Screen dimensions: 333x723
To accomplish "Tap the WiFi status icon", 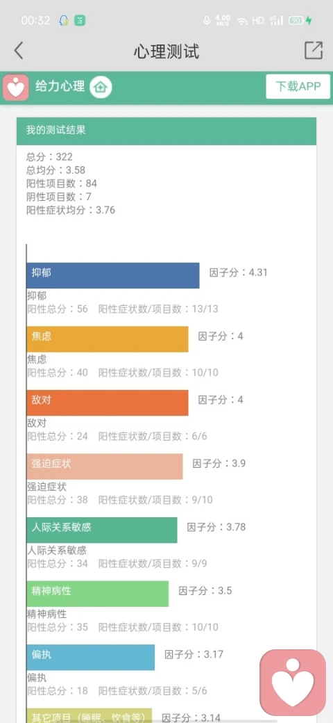I will click(242, 21).
